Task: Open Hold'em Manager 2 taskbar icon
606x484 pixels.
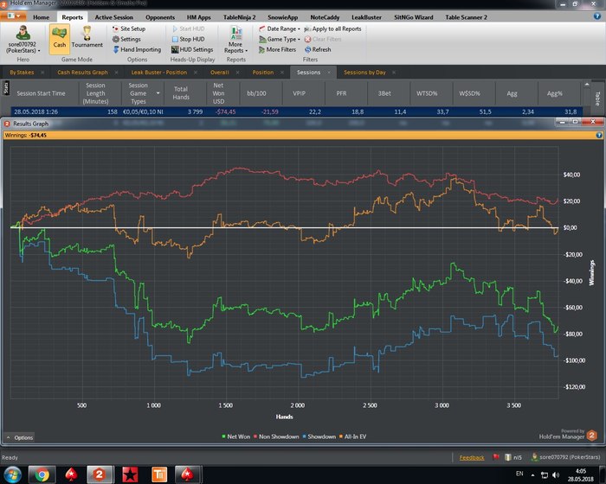Action: coord(100,474)
